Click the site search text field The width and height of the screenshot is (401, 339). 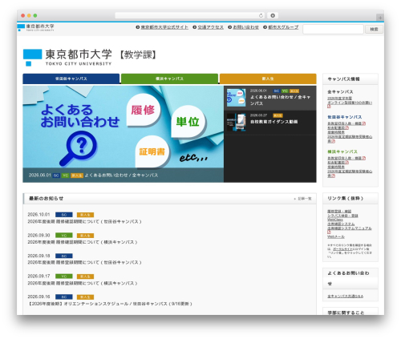(333, 29)
